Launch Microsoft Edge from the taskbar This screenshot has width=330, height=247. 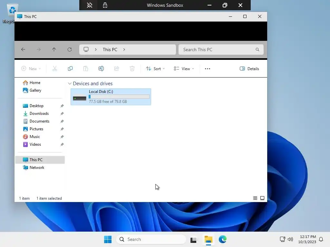tap(222, 239)
